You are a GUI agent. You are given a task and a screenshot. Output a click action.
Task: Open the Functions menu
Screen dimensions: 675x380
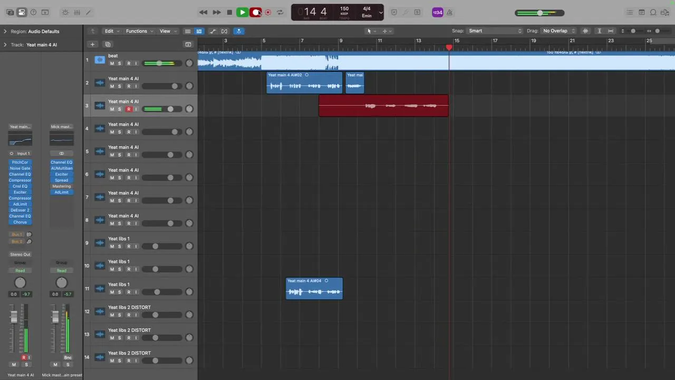click(x=139, y=31)
